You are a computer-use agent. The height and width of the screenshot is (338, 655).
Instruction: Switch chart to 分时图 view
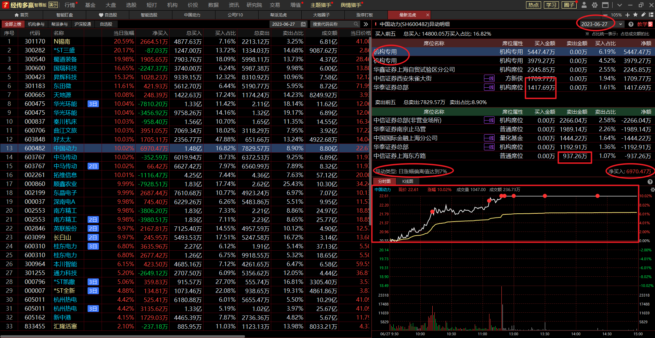coord(384,181)
